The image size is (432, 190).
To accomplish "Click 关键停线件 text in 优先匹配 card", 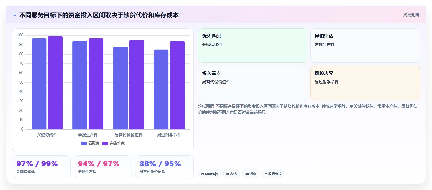I will click(x=212, y=44).
